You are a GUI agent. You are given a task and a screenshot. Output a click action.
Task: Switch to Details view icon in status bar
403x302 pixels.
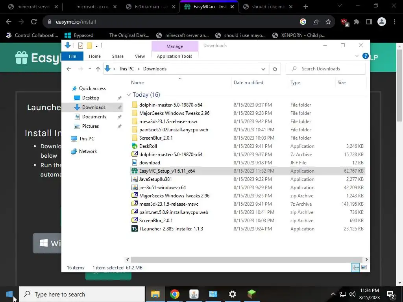tap(355, 267)
